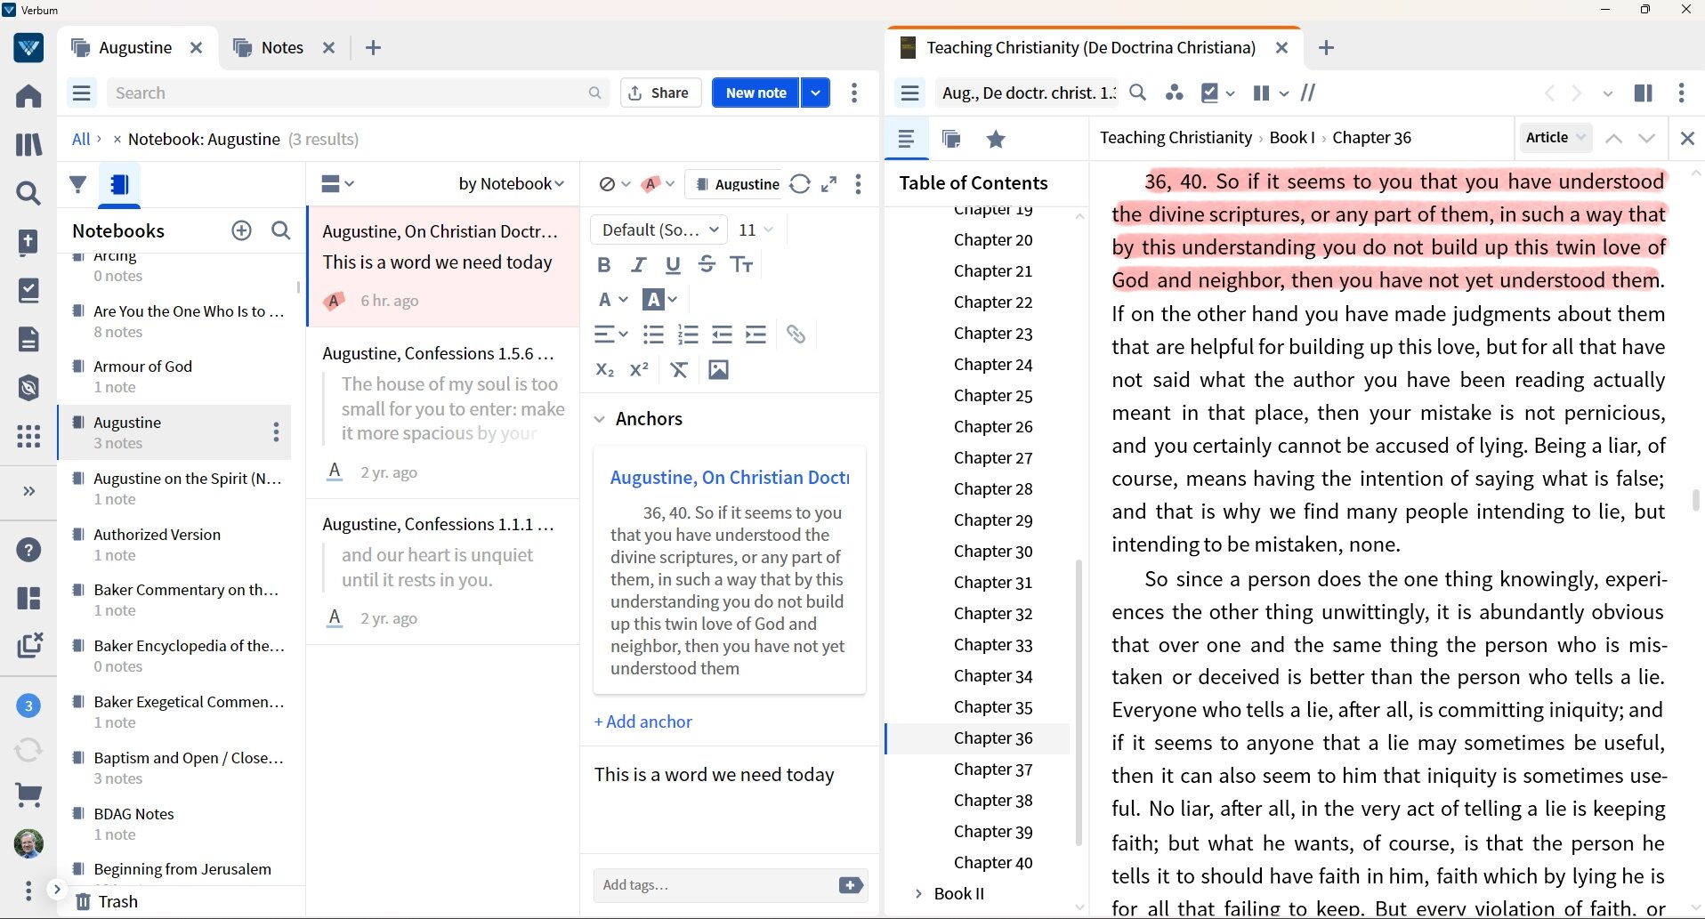Click the notes Search input field
This screenshot has width=1705, height=919.
click(x=358, y=93)
